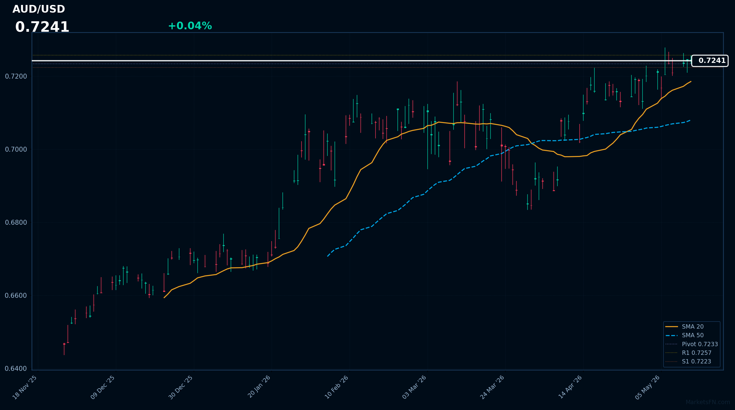The height and width of the screenshot is (410, 735).
Task: Click the 05 May '26 date label
Action: [648, 387]
